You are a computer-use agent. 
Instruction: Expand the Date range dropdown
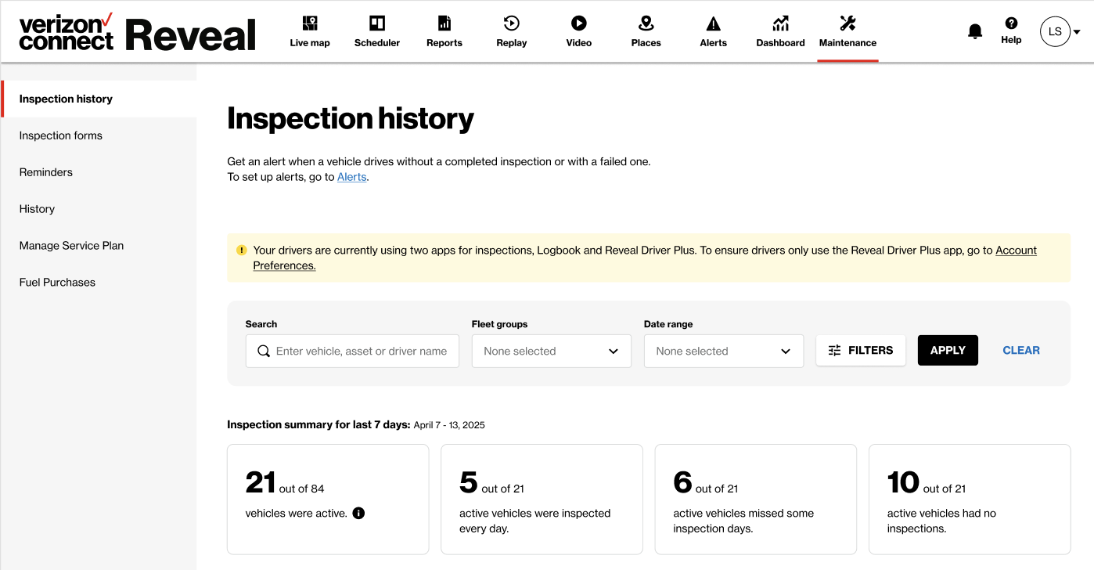tap(724, 351)
